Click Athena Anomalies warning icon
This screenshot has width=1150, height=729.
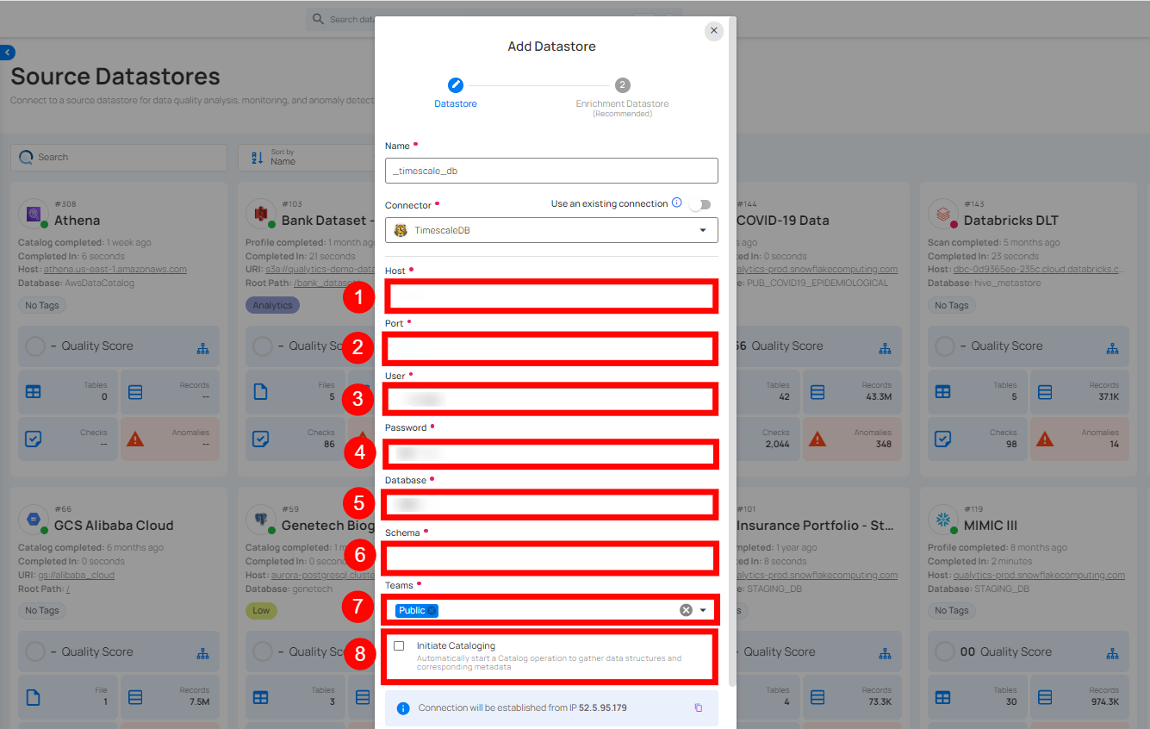click(135, 439)
